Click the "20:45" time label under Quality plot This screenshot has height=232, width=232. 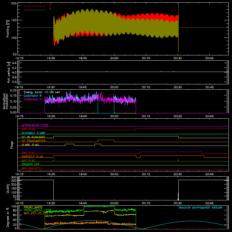[209, 203]
